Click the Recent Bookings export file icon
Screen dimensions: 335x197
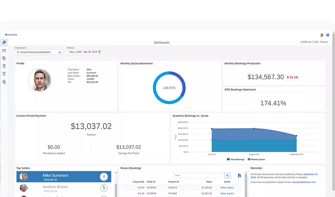pyautogui.click(x=239, y=176)
